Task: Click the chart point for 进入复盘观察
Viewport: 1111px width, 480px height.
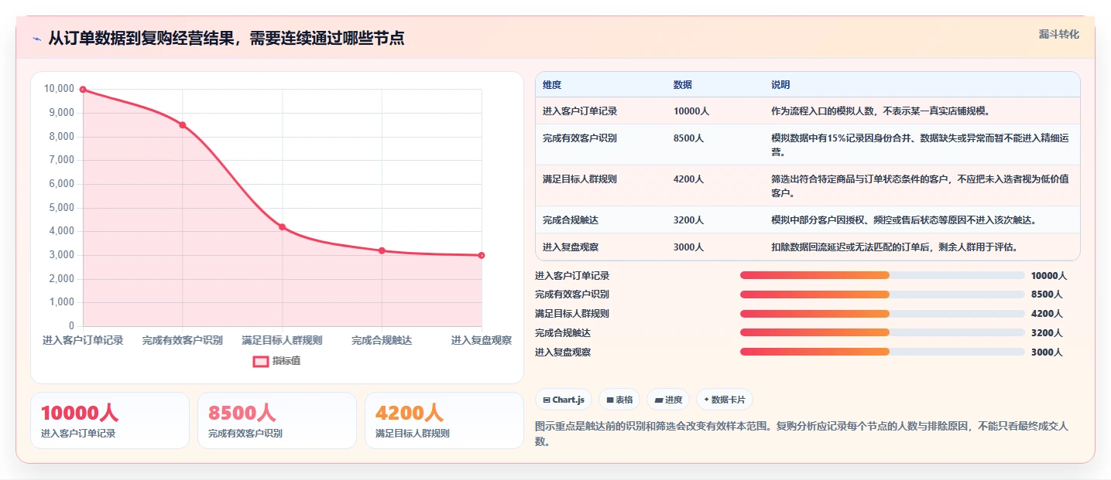Action: [x=482, y=255]
